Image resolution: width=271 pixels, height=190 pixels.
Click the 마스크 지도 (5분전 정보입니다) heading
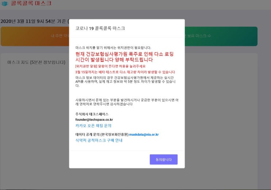pyautogui.click(x=36, y=62)
